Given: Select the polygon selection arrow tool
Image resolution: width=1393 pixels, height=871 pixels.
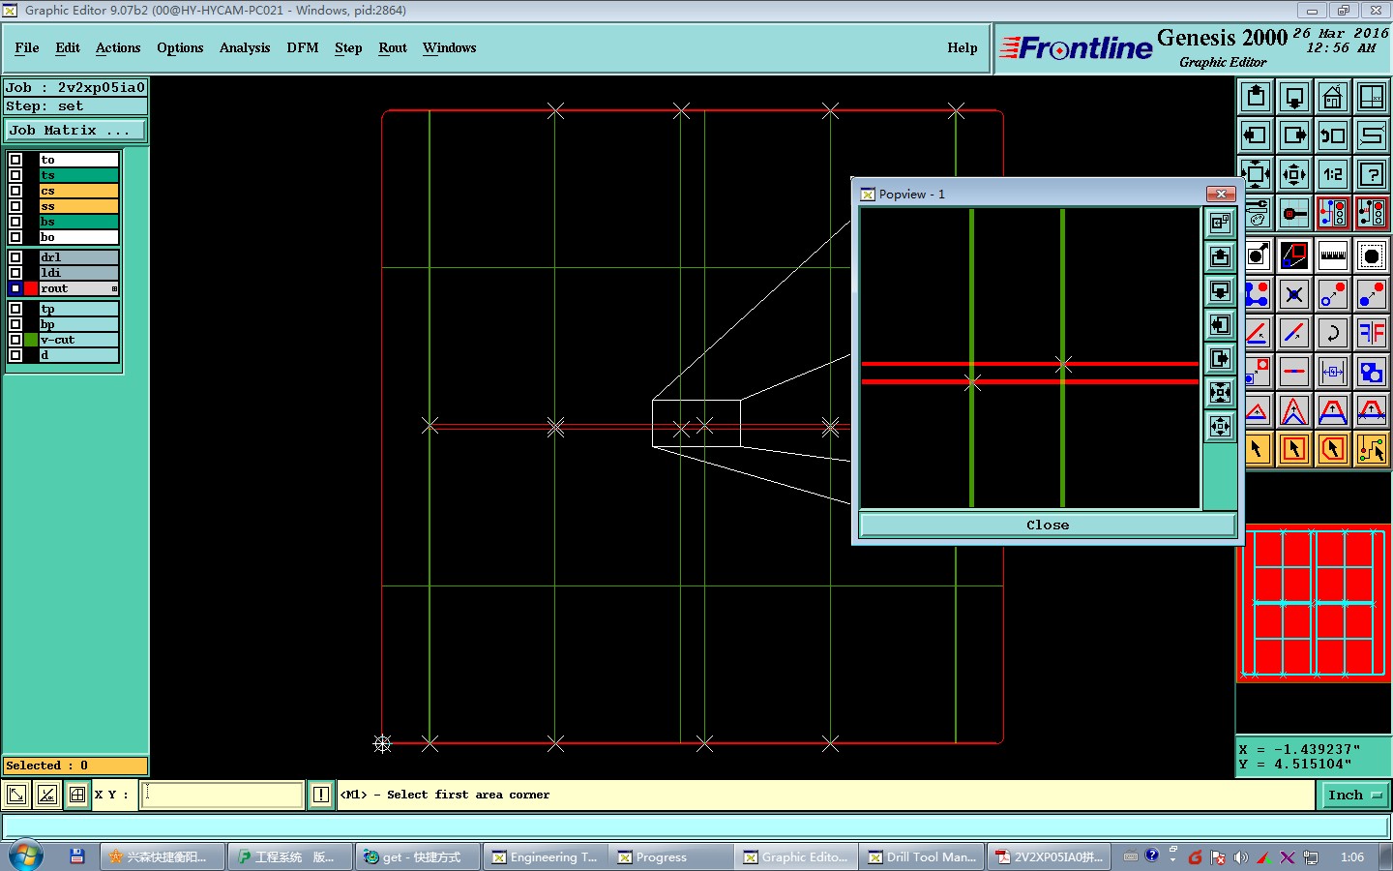Looking at the screenshot, I should tap(1333, 449).
